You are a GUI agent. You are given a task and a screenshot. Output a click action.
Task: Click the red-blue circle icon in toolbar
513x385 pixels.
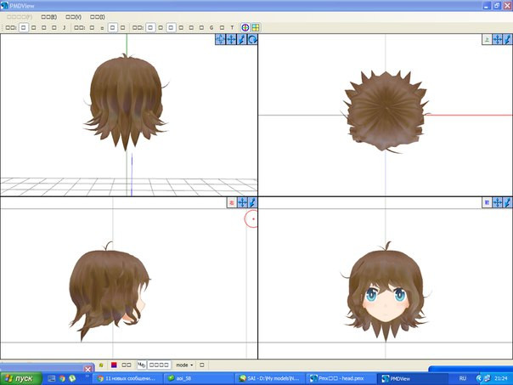pyautogui.click(x=245, y=27)
